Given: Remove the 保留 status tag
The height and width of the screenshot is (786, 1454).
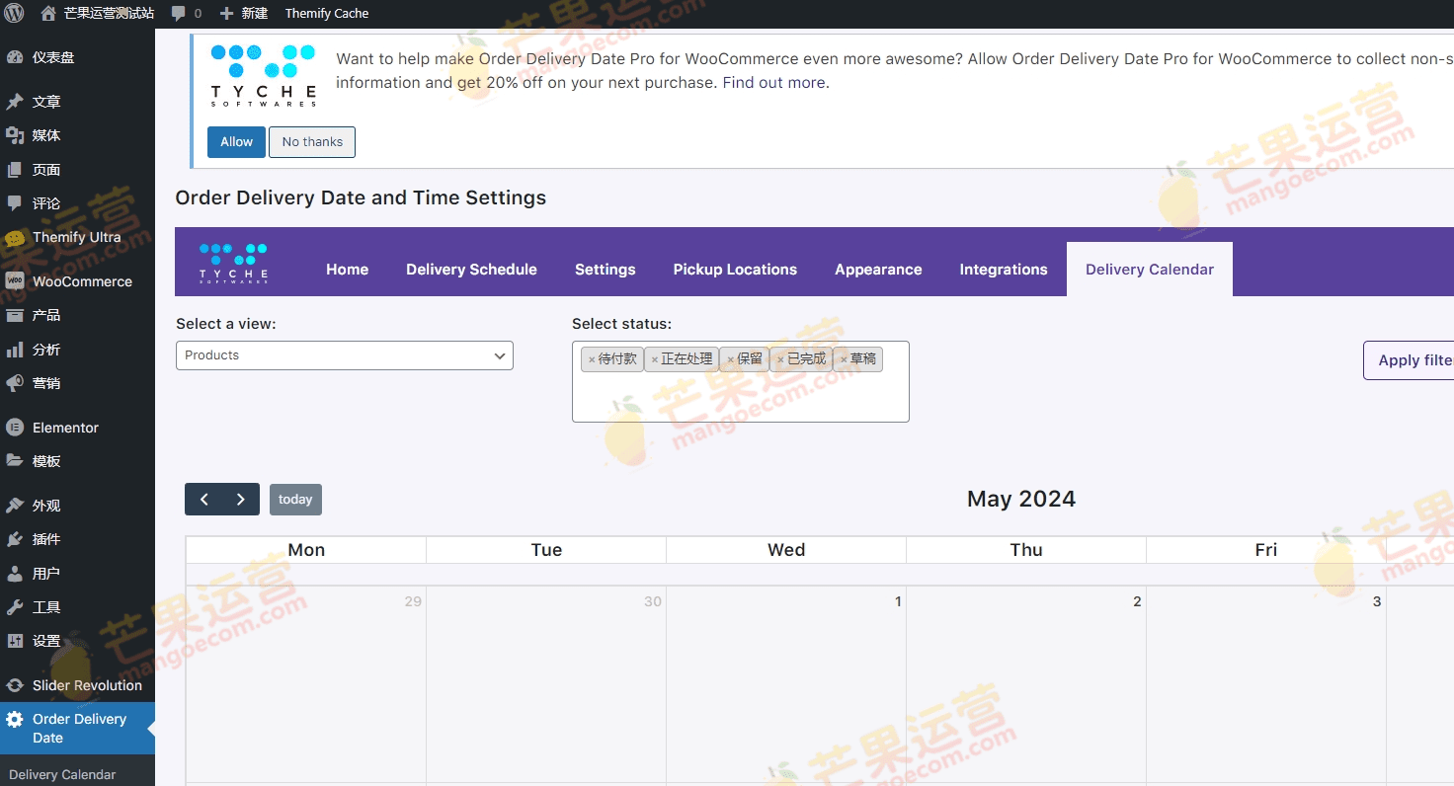Looking at the screenshot, I should coord(730,359).
